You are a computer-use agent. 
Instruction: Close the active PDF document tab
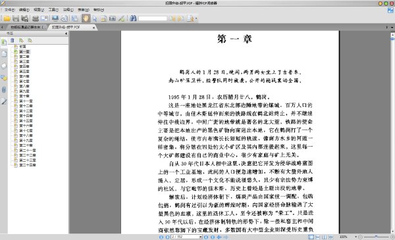(93, 28)
